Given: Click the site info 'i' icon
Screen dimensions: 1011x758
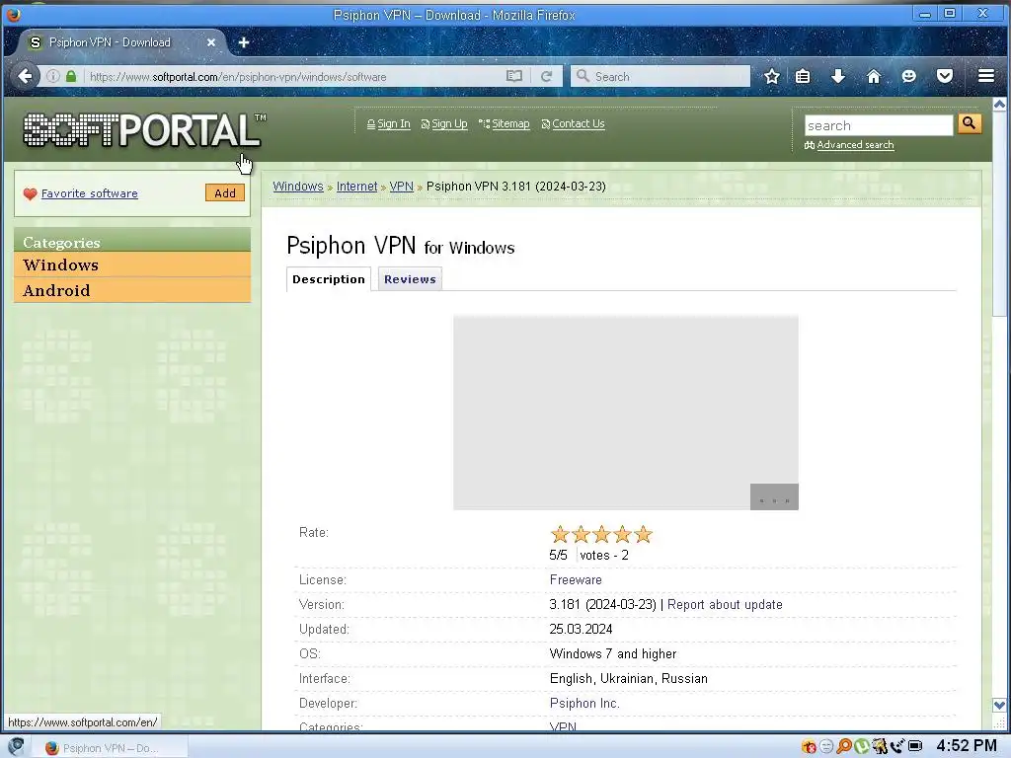Looking at the screenshot, I should [x=53, y=76].
